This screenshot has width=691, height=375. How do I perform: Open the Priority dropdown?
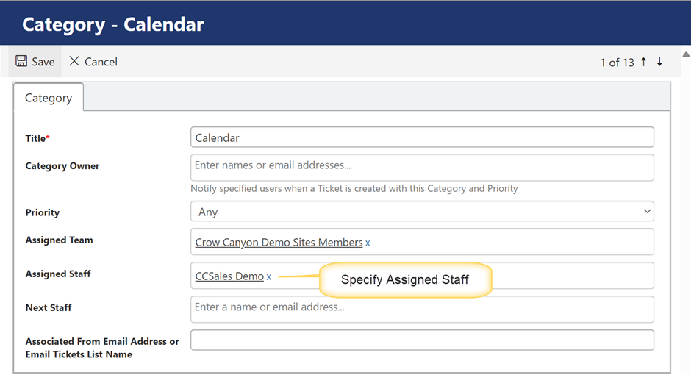[x=422, y=212]
